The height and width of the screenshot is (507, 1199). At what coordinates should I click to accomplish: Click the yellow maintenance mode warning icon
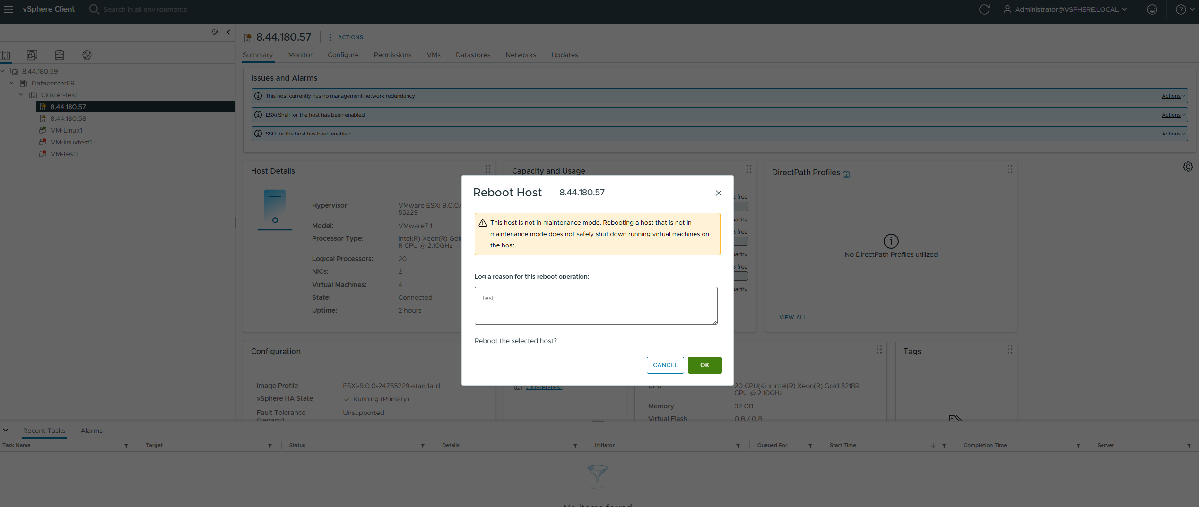[483, 223]
